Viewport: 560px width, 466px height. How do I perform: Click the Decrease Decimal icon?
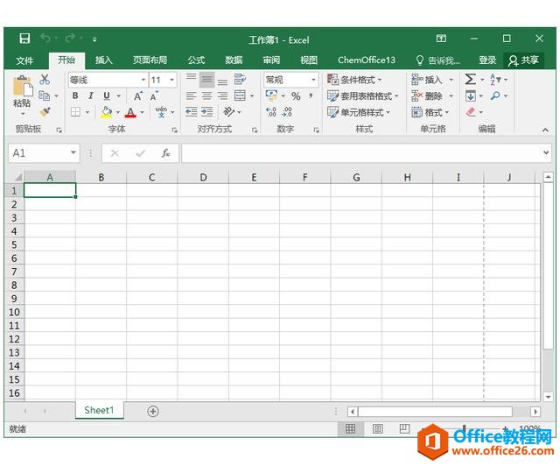(x=287, y=112)
